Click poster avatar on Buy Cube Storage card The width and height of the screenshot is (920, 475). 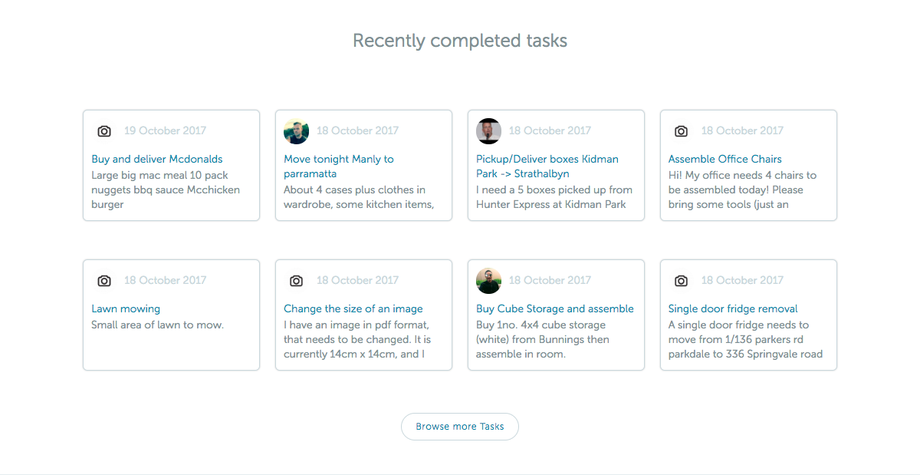tap(489, 281)
